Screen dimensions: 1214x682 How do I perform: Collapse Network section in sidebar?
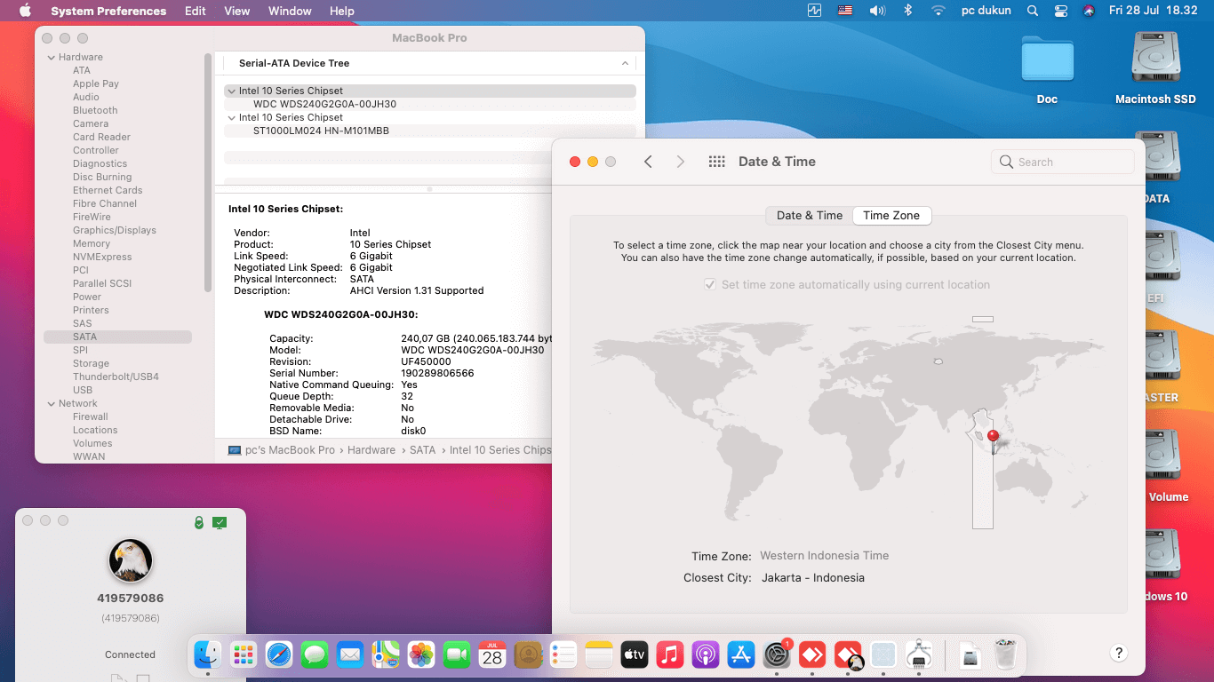(x=51, y=403)
